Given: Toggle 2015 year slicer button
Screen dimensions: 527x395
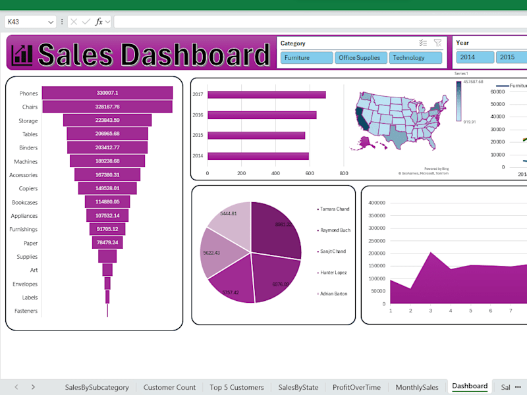Looking at the screenshot, I should click(x=512, y=57).
